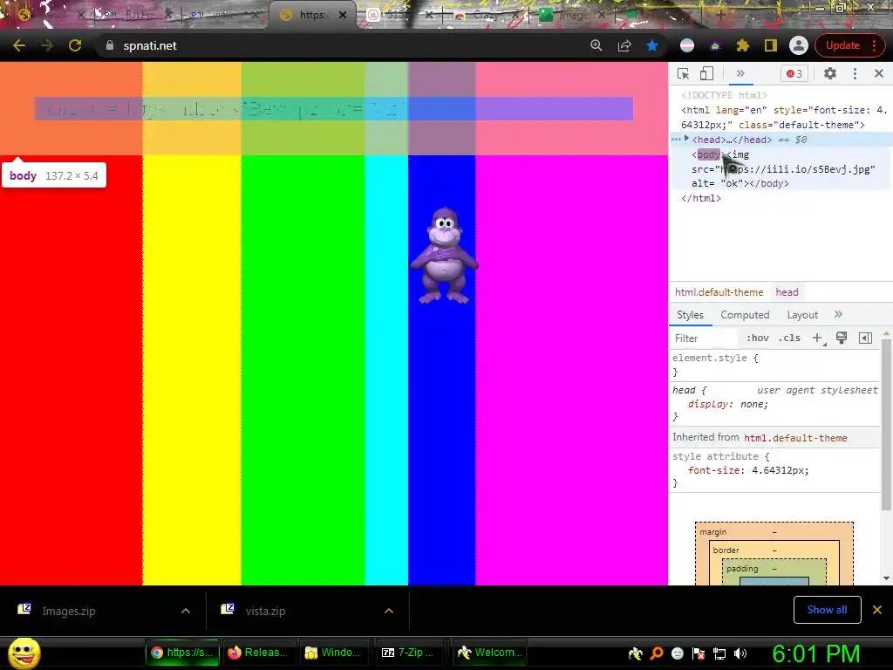Toggle the DevTools device toolbar
Image resolution: width=893 pixels, height=670 pixels.
pyautogui.click(x=706, y=73)
